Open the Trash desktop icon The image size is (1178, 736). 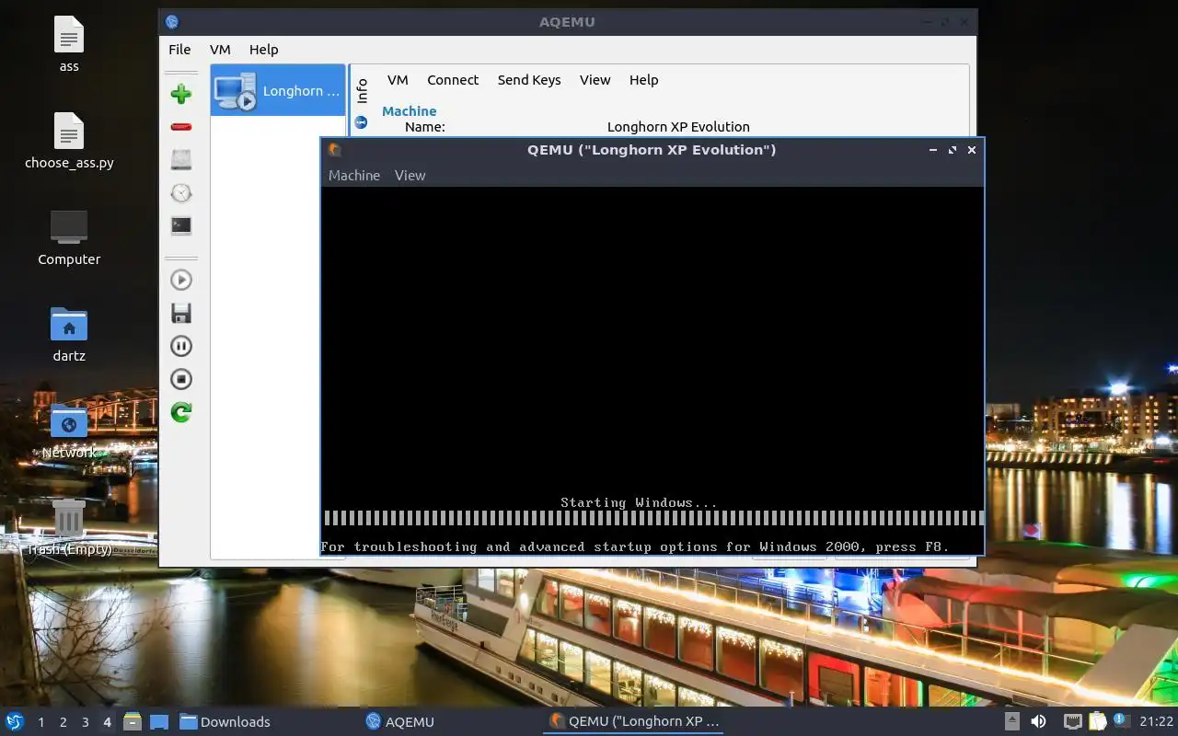click(x=69, y=527)
